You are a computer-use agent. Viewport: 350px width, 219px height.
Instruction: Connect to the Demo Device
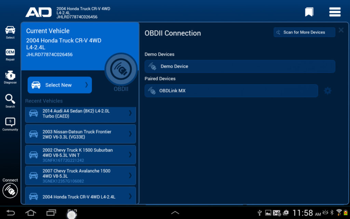pos(240,66)
